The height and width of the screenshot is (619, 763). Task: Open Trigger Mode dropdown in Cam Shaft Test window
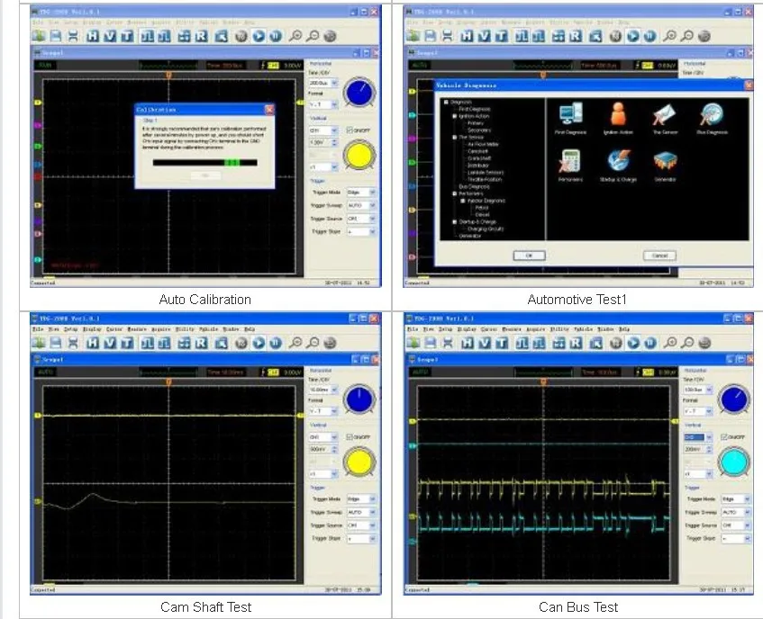coord(373,499)
